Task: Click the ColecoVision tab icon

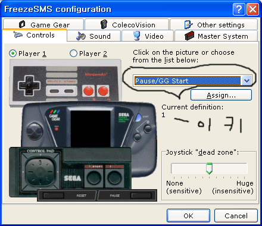Action: [104, 24]
